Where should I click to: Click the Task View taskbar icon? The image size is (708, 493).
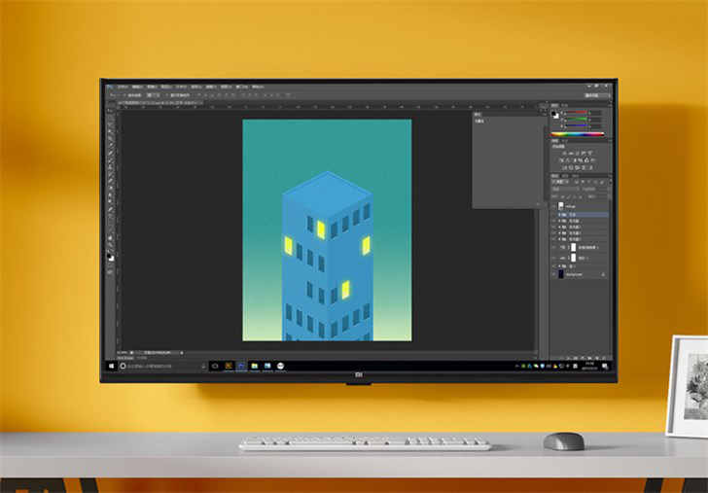[215, 366]
